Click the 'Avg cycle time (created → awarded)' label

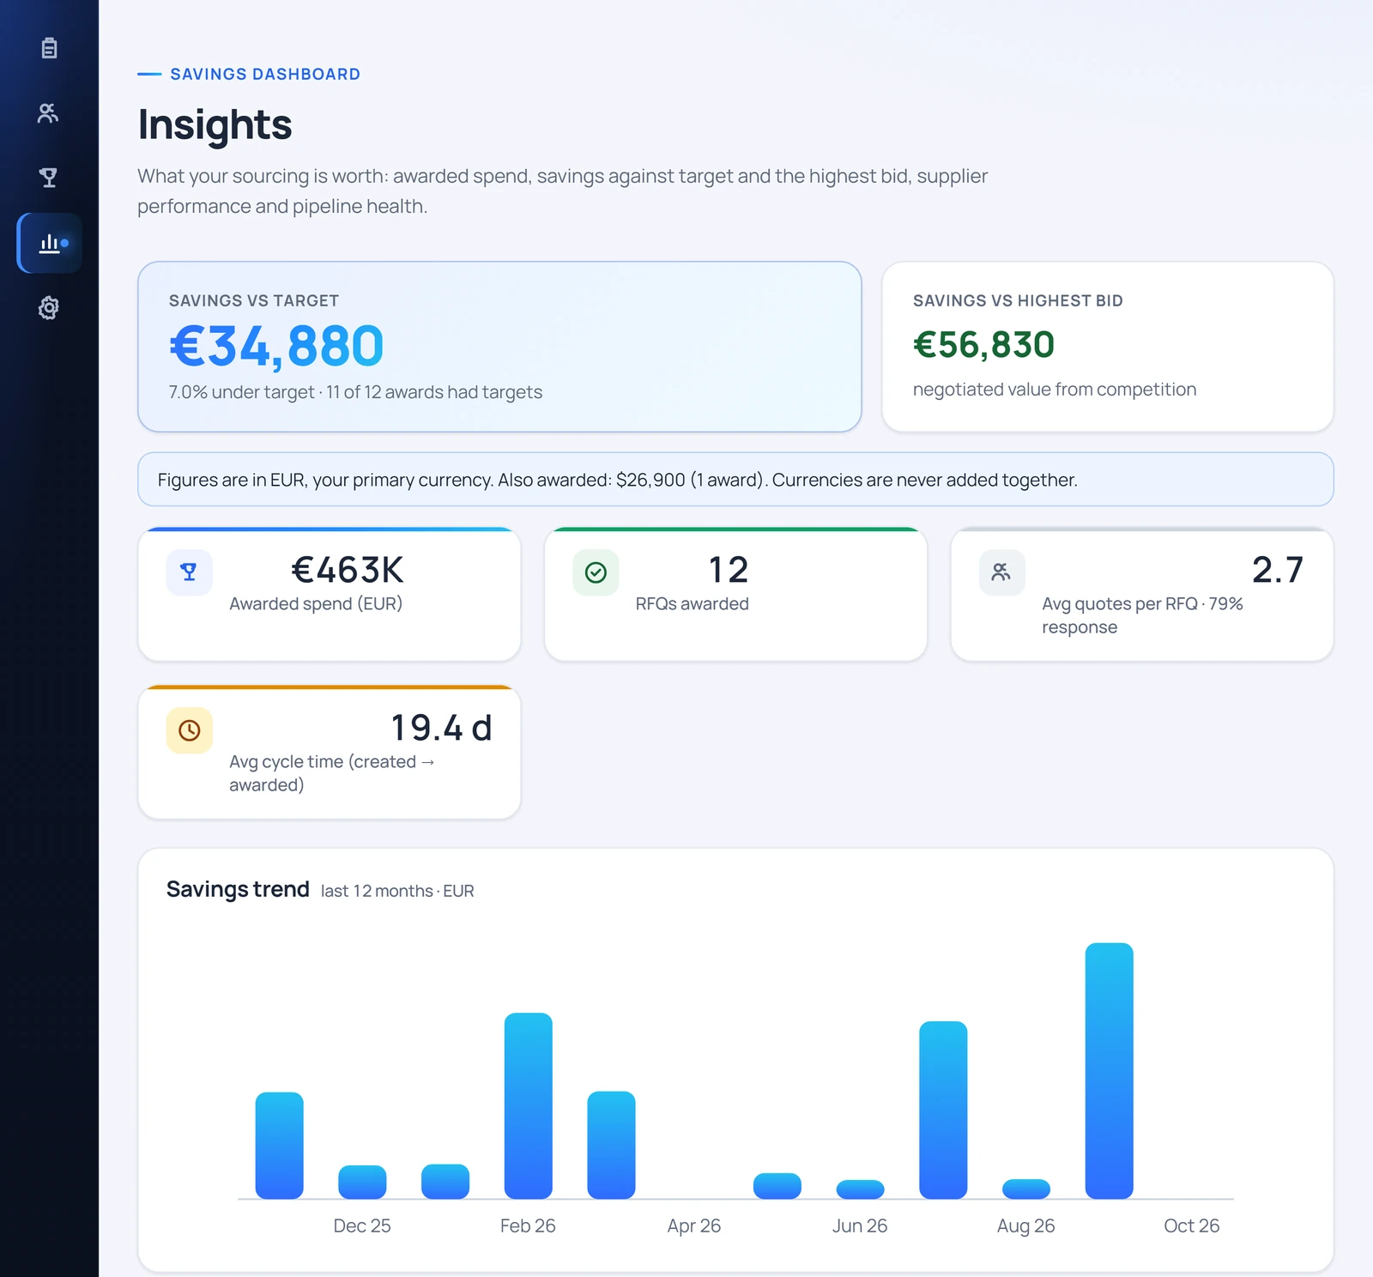[x=332, y=773]
